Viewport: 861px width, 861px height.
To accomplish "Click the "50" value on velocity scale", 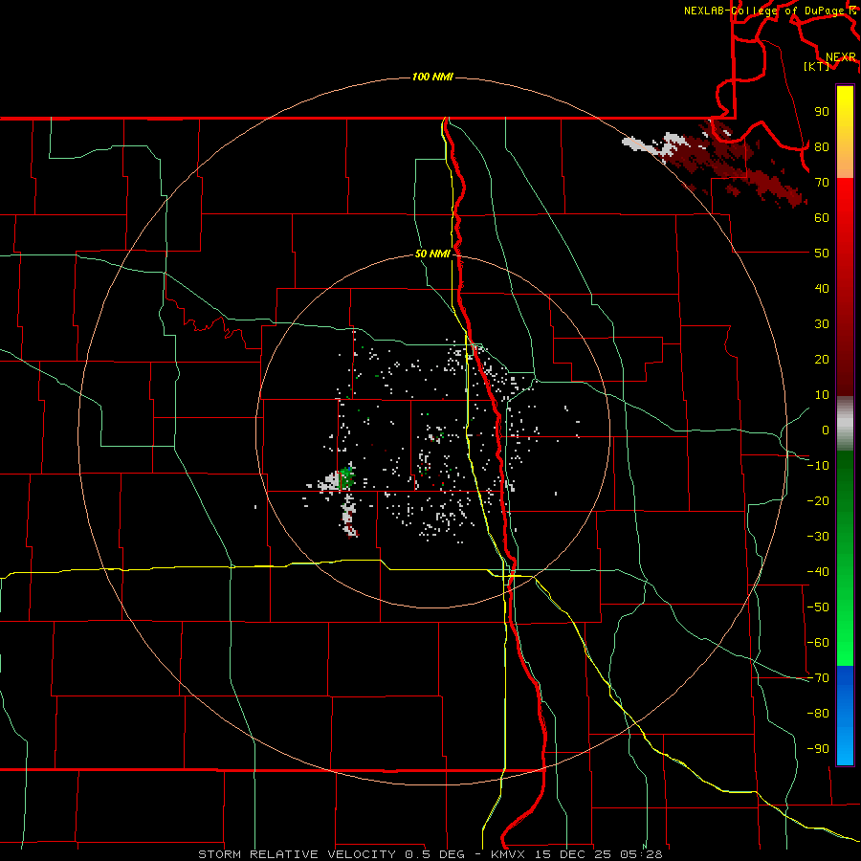I will tap(822, 254).
